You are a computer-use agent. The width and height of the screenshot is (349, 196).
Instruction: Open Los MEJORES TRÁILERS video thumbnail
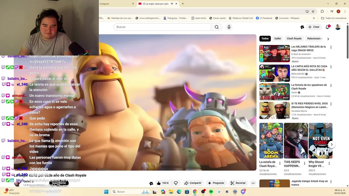tap(275, 54)
